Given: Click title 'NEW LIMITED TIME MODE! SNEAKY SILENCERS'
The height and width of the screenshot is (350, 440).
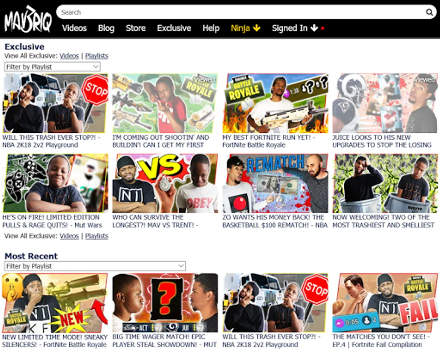Looking at the screenshot, I should tap(55, 341).
